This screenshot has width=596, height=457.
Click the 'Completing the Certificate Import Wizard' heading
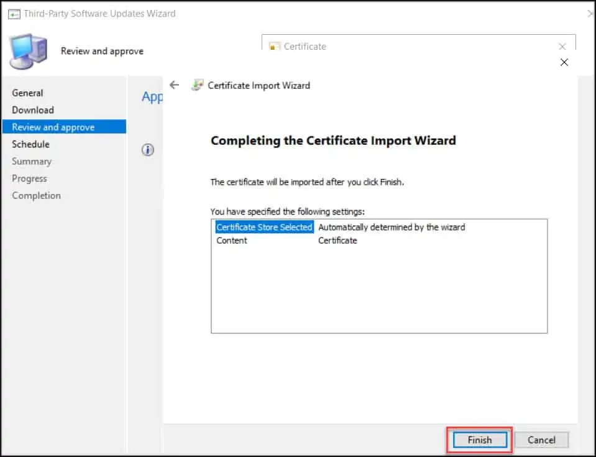[333, 141]
